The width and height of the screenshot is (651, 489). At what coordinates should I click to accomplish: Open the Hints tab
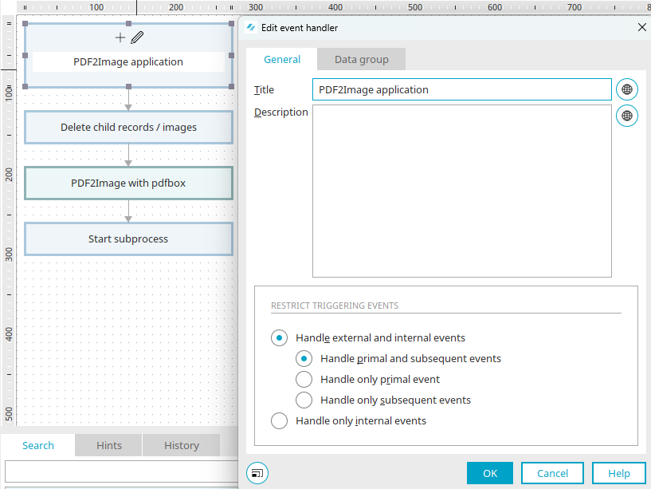pyautogui.click(x=109, y=445)
